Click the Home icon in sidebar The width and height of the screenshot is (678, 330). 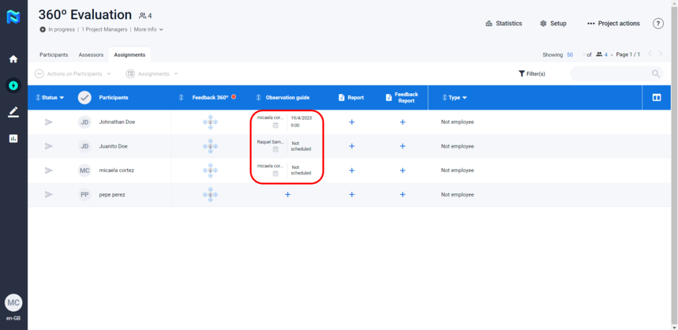13,59
